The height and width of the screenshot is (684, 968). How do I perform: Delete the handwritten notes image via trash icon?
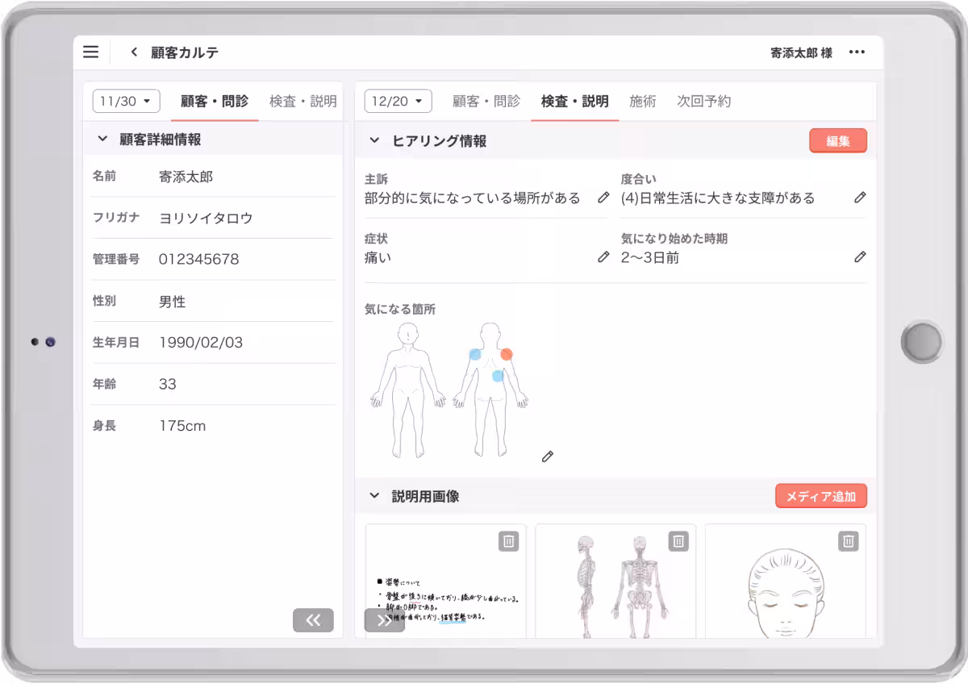[507, 541]
